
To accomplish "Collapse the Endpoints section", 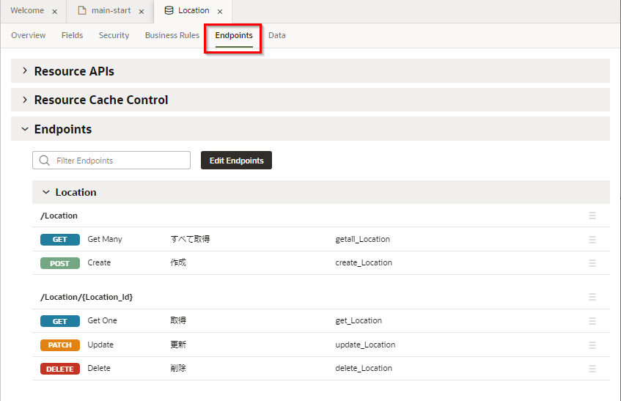I will click(25, 129).
